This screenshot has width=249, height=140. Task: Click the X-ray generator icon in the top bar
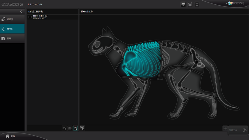(x=197, y=4)
